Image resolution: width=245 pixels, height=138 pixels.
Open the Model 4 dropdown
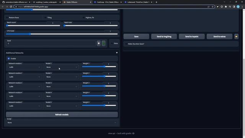62,96
